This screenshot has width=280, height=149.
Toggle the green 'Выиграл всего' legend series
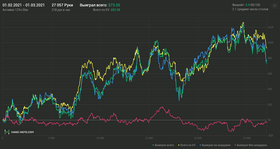click(163, 145)
